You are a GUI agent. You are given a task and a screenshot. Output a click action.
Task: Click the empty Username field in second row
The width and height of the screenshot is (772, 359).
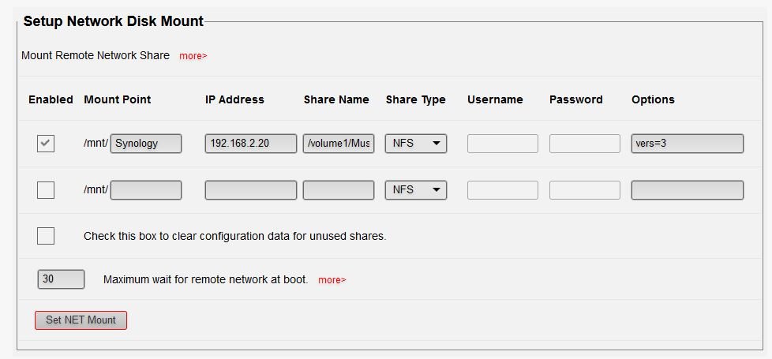(503, 190)
